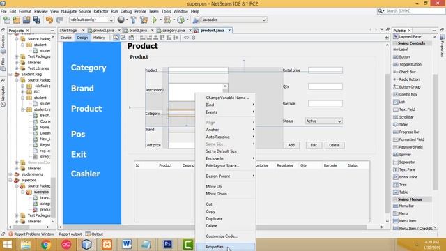
Task: Choose Customize Code in context menu
Action: point(226,236)
